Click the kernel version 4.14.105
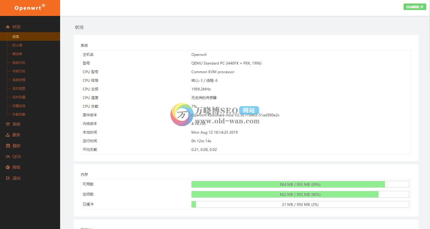 (198, 124)
